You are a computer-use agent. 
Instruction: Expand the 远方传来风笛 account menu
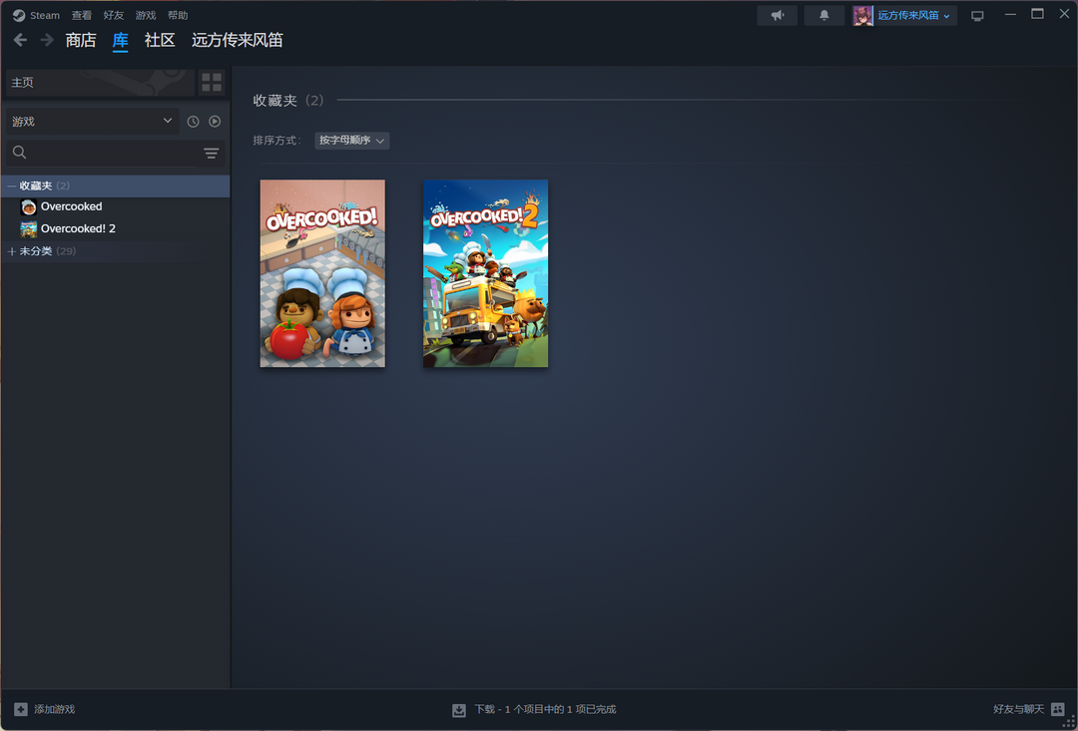tap(913, 15)
